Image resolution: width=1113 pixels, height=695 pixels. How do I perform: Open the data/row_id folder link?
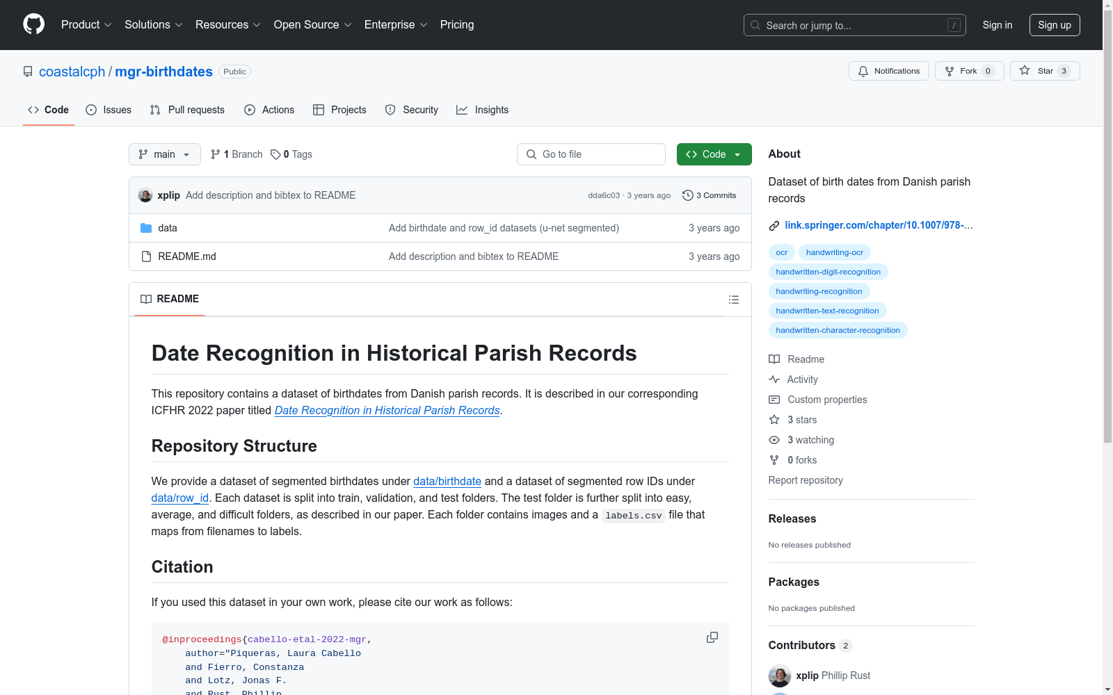click(180, 498)
